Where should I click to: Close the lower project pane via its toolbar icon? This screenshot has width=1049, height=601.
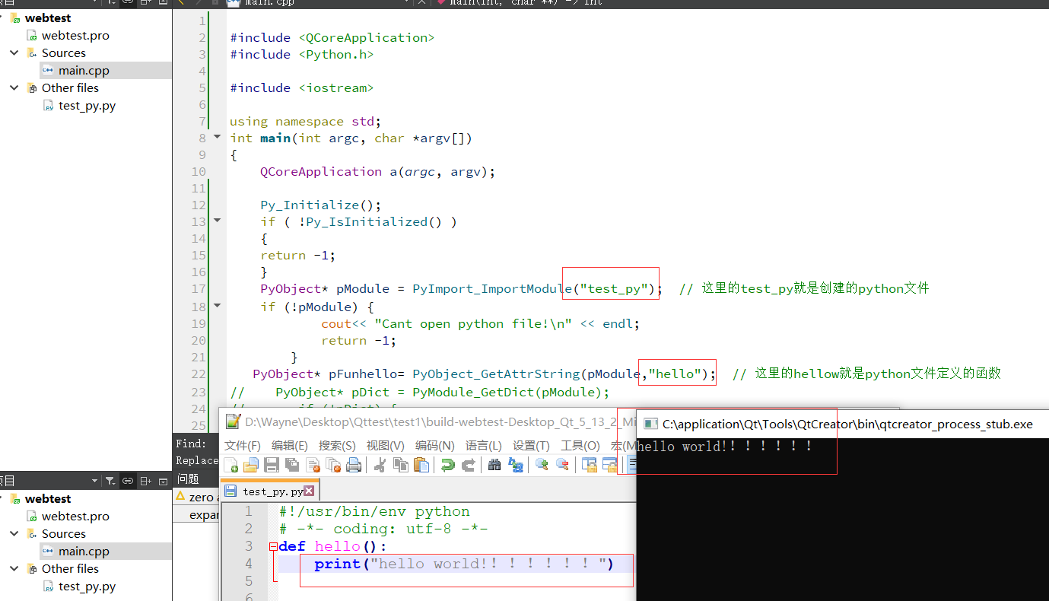coord(163,482)
